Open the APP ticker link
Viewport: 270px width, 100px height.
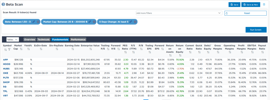point(5,60)
